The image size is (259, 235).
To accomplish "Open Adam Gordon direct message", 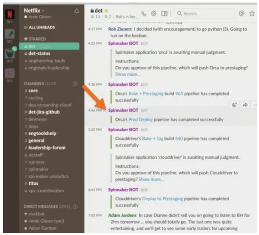I will [x=40, y=228].
